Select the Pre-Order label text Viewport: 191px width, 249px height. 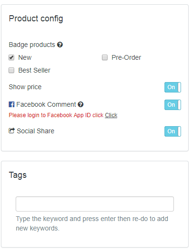tap(126, 57)
